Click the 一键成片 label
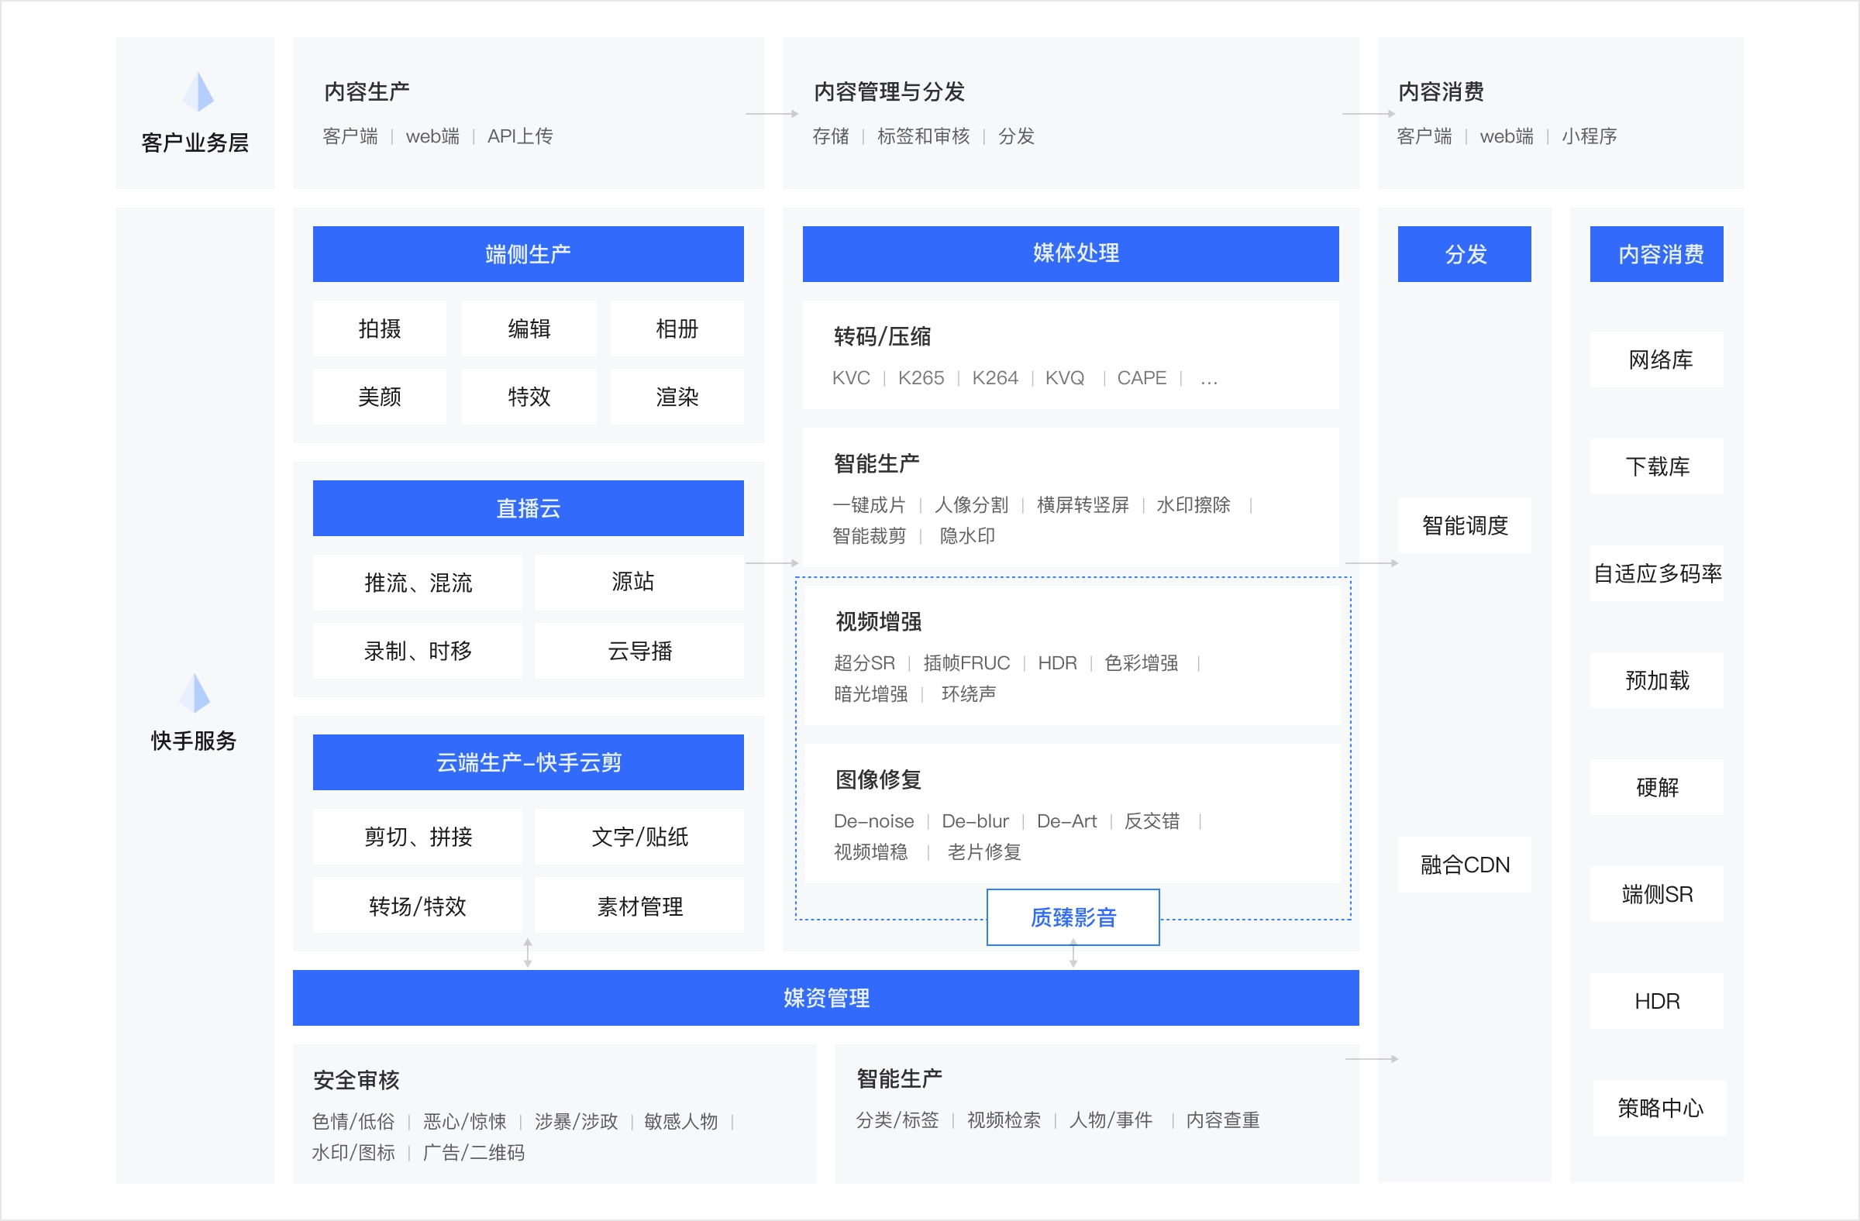Viewport: 1860px width, 1221px height. tap(869, 504)
